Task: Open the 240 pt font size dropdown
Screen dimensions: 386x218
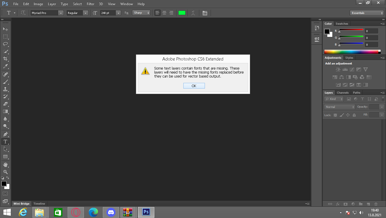Action: pos(118,13)
